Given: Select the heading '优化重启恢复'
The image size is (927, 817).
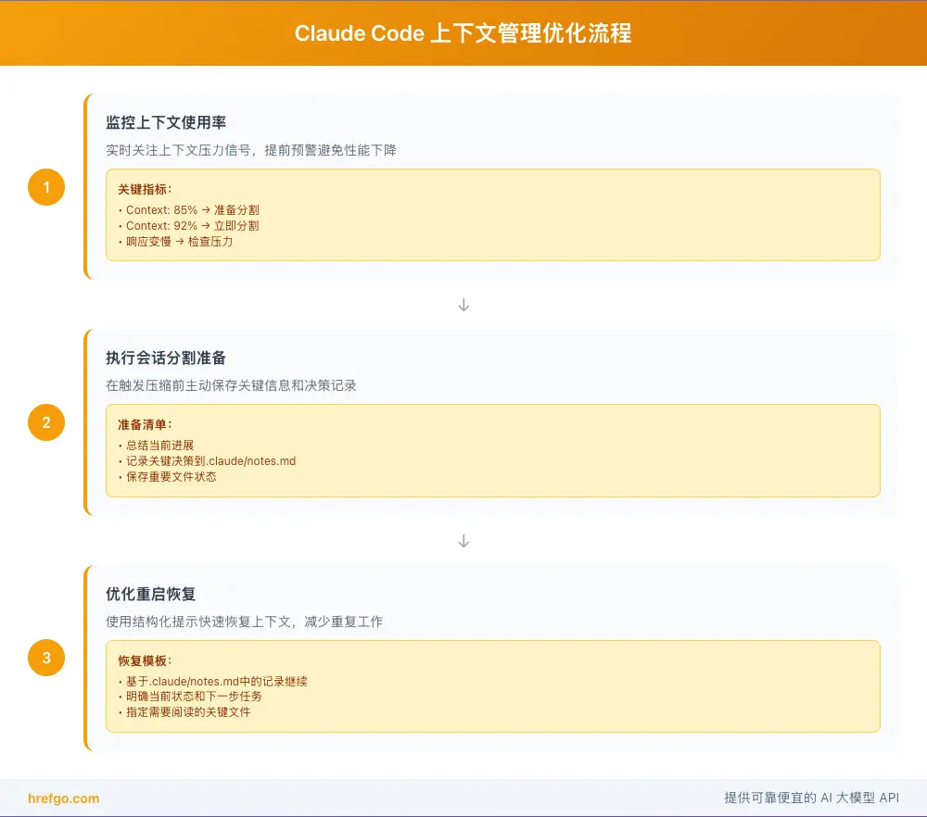Looking at the screenshot, I should coord(151,594).
